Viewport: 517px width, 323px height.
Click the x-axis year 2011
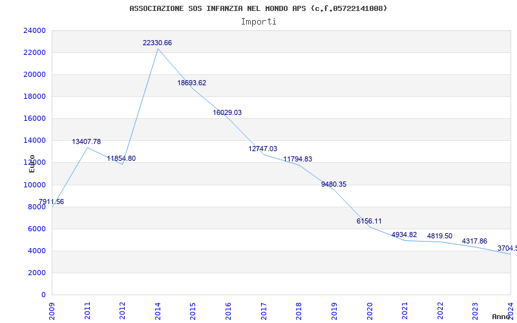click(x=87, y=311)
